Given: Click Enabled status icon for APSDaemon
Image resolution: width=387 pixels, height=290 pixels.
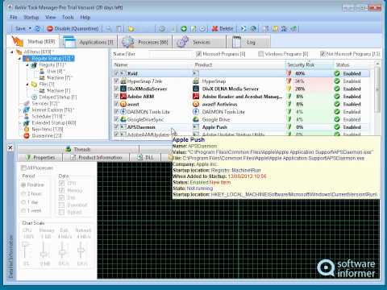Looking at the screenshot, I should pyautogui.click(x=337, y=127).
